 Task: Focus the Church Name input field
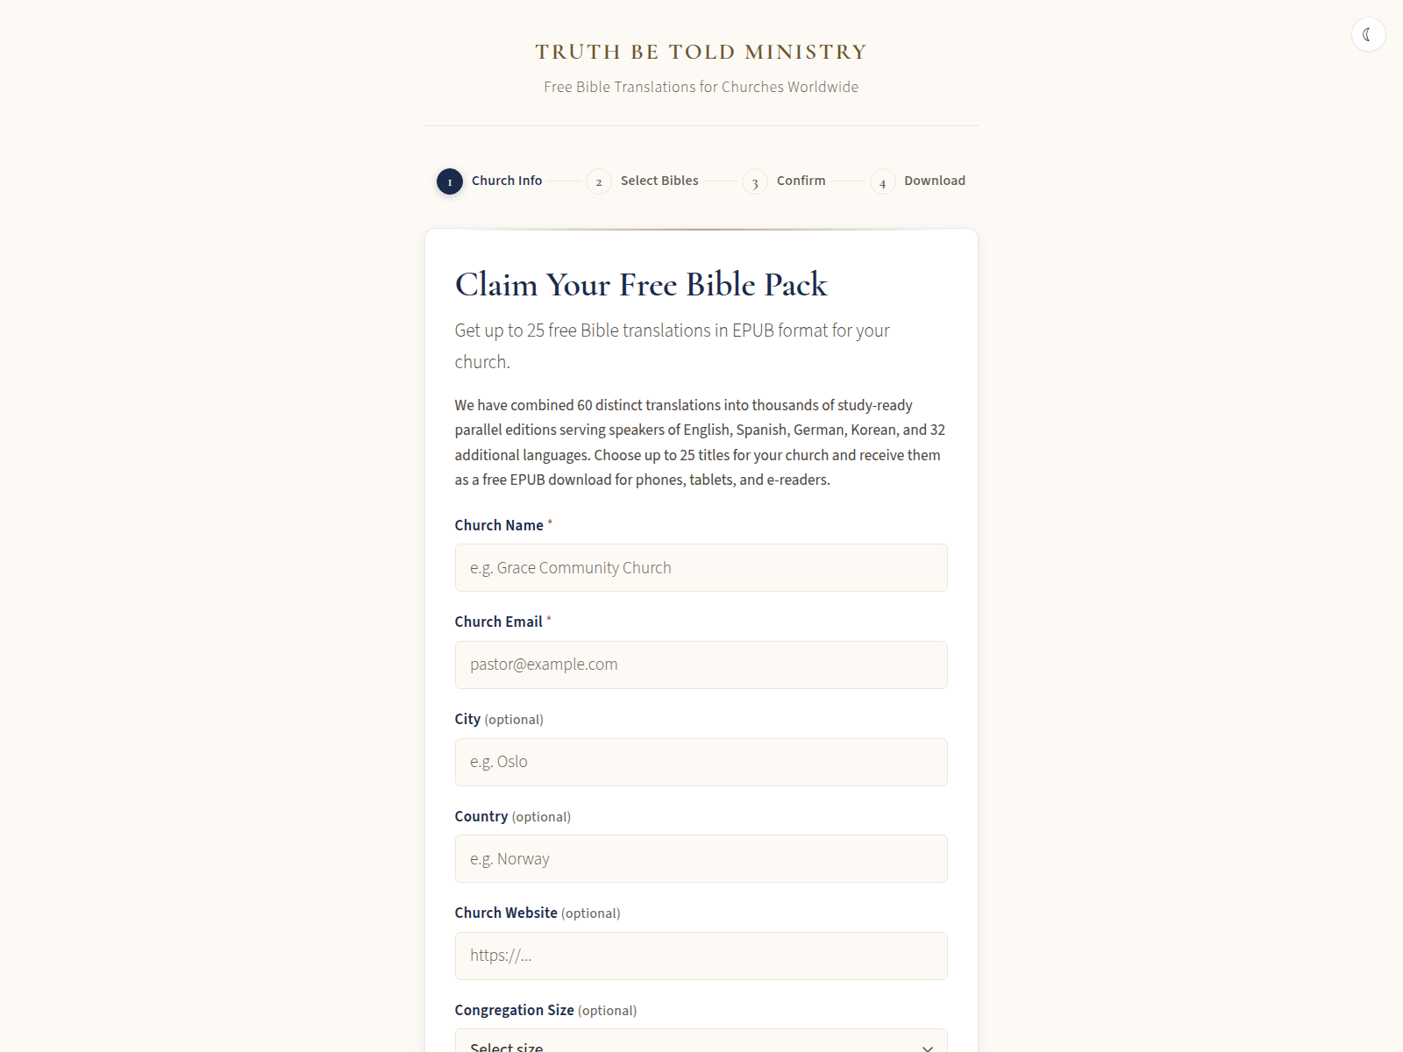pyautogui.click(x=701, y=568)
